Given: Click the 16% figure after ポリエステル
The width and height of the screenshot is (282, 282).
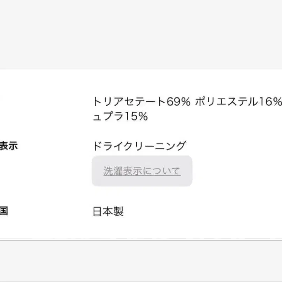Looking at the screenshot, I should (x=270, y=102).
